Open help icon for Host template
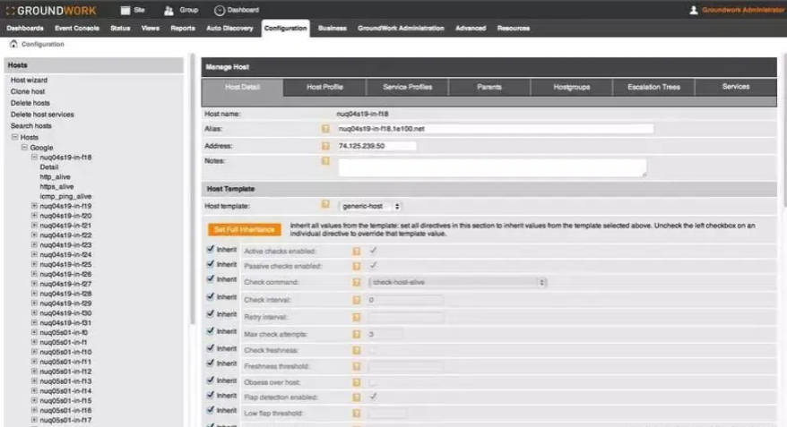This screenshot has width=787, height=427. [325, 204]
